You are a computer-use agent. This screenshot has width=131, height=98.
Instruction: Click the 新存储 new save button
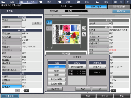105,96
